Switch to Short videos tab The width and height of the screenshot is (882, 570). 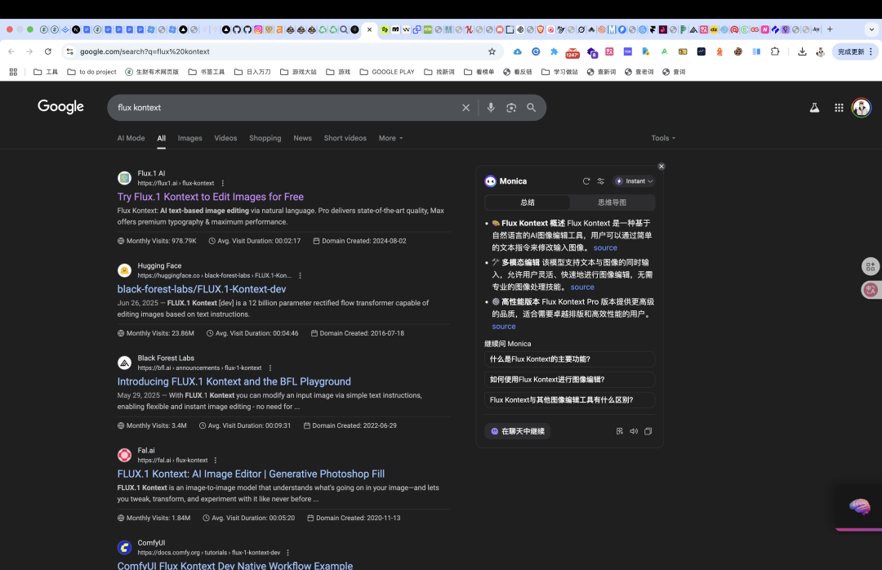345,138
